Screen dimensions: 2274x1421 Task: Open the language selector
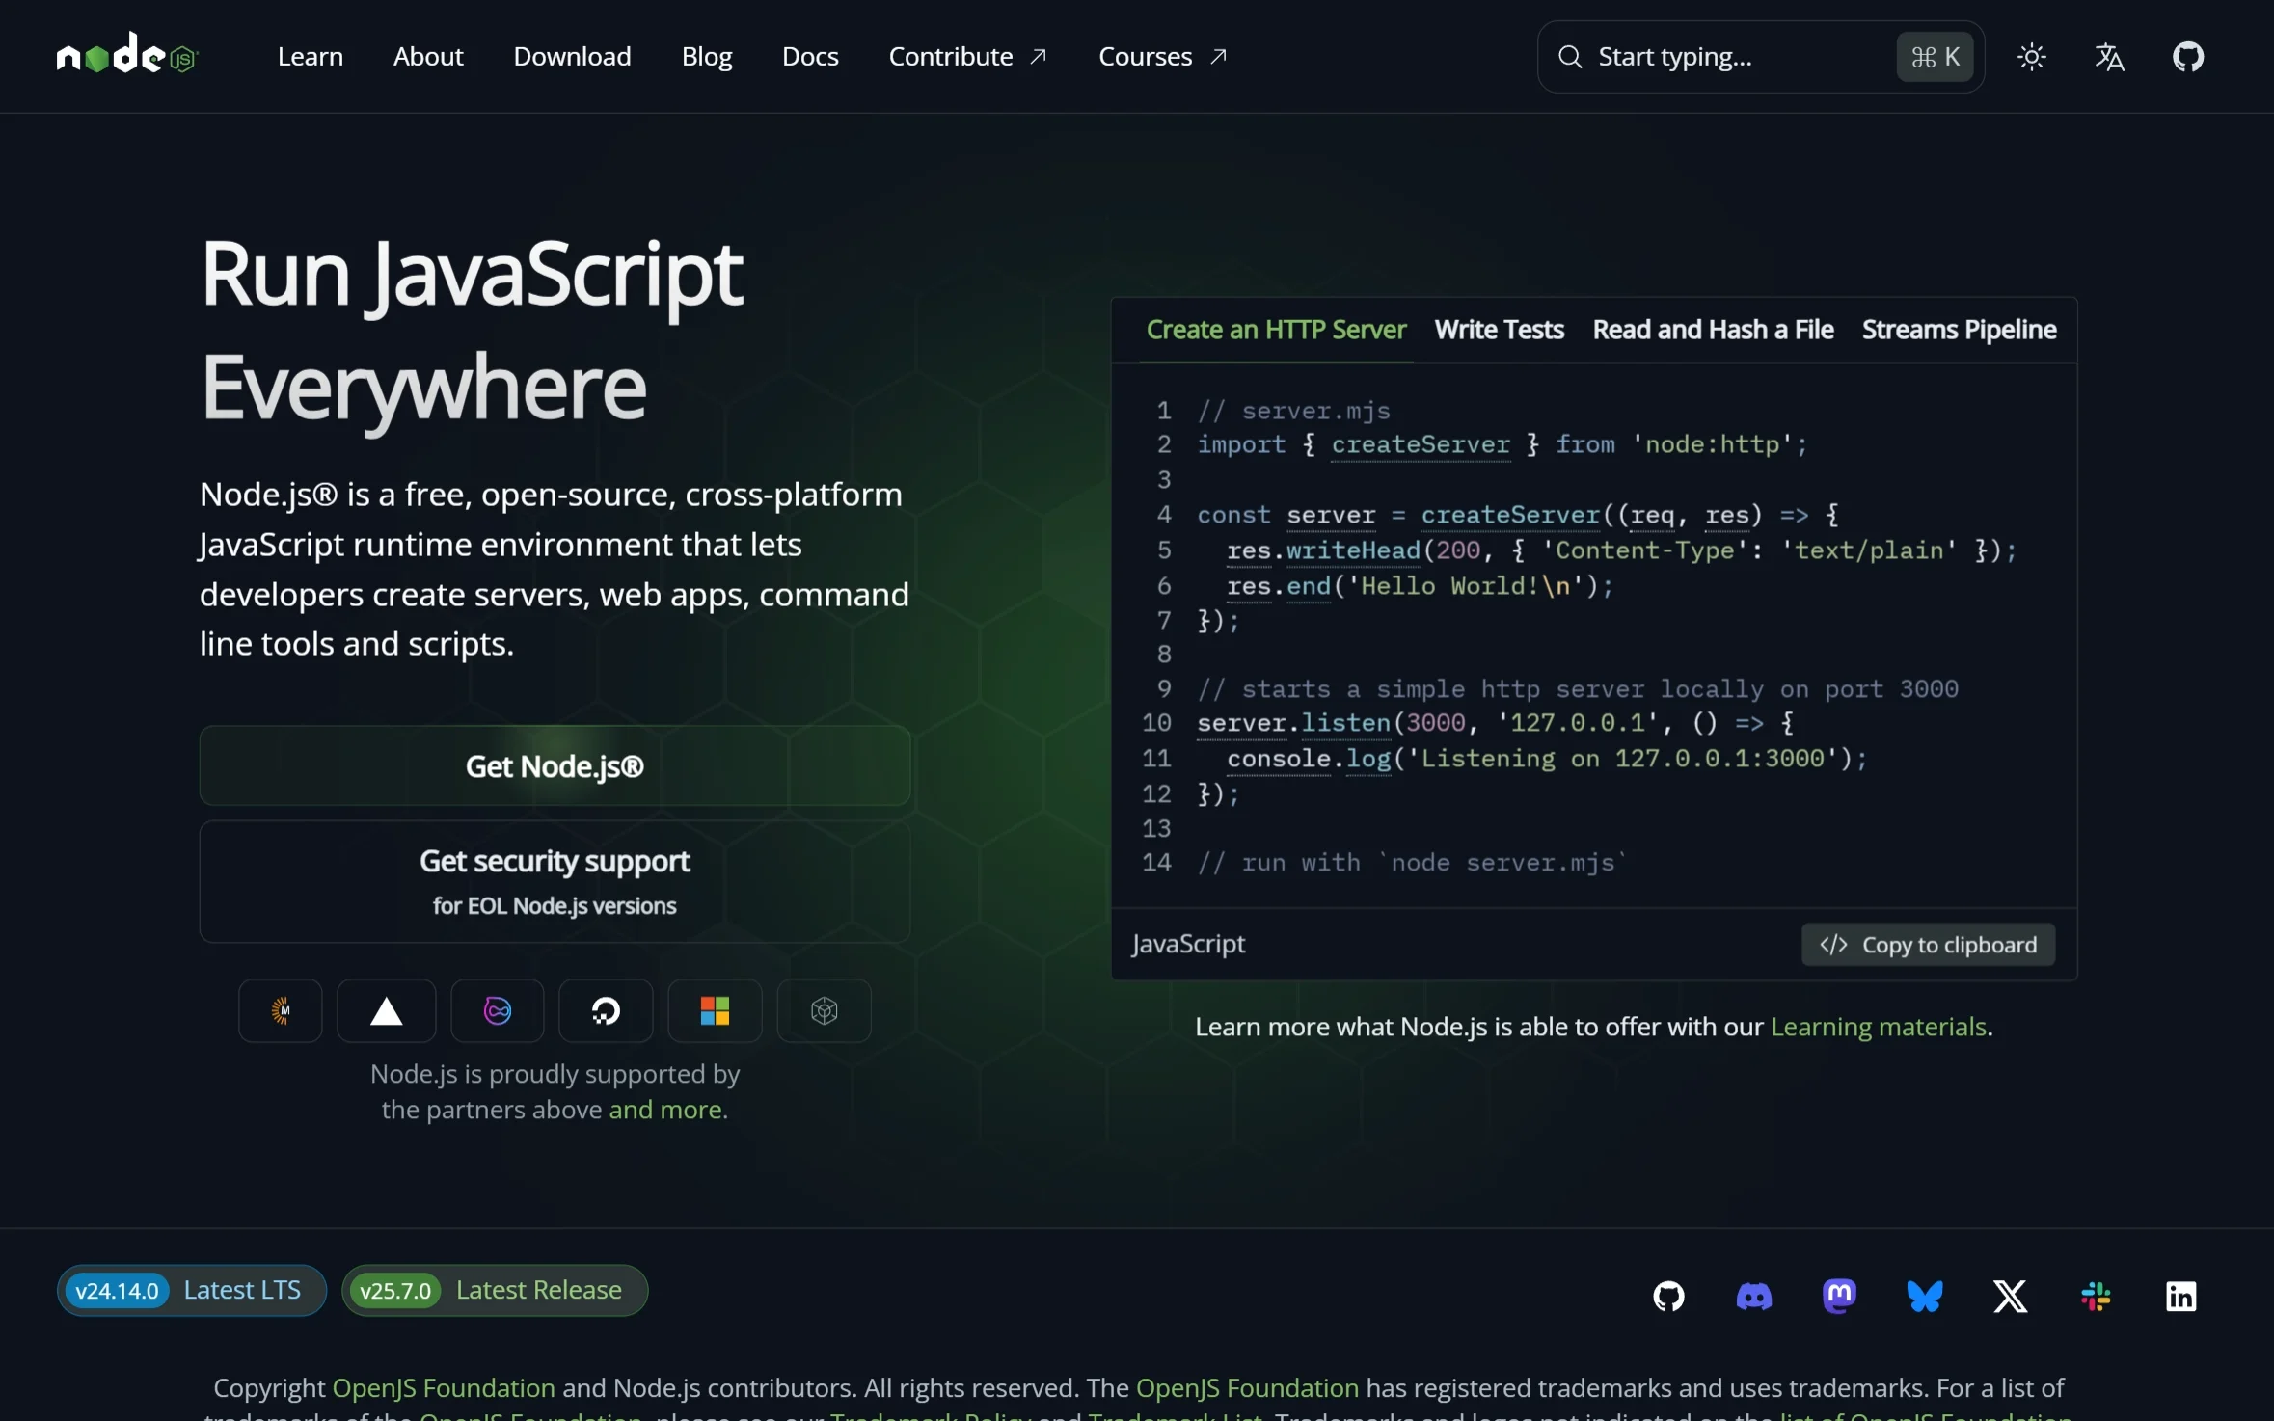coord(2109,56)
